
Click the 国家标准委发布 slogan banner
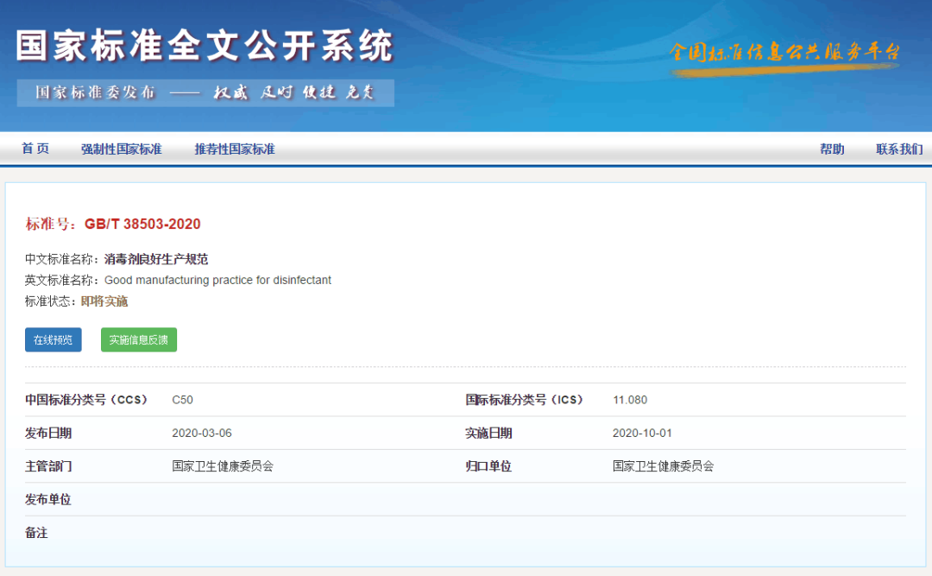tap(205, 92)
